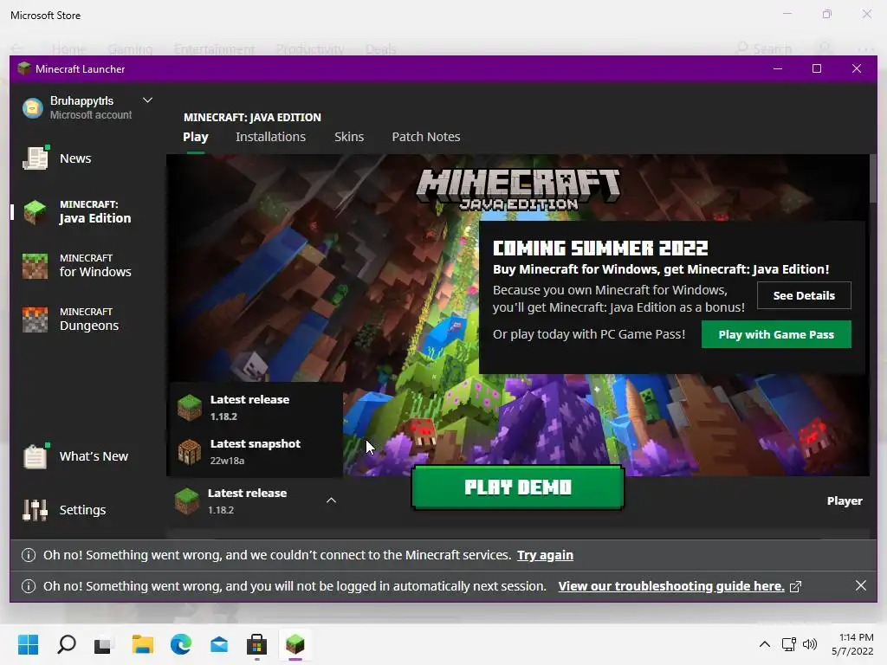Screen dimensions: 887x665
Task: Choose the Latest release 1.18.2 option in the open version list
Action: 256,407
